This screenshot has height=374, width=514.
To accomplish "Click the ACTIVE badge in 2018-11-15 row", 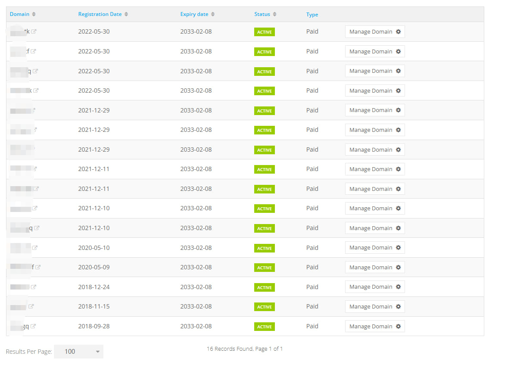I will [x=264, y=307].
